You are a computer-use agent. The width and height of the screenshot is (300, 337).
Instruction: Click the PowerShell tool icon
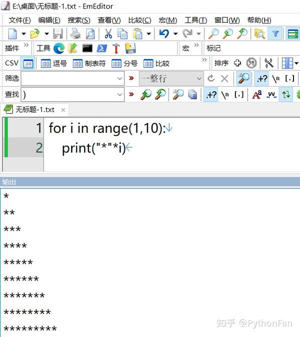coord(102,48)
